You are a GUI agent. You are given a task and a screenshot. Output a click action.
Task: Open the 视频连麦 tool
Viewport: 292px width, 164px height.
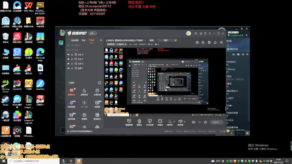click(72, 104)
